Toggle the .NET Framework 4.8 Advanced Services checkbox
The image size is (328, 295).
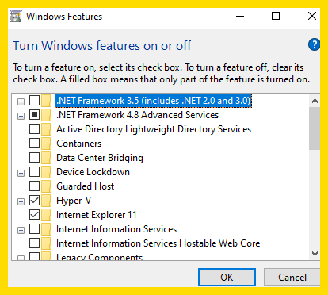point(34,115)
